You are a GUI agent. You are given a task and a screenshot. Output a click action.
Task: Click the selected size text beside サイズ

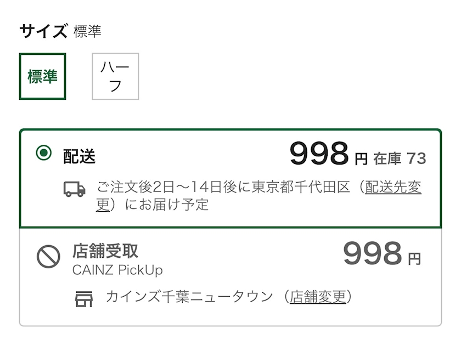(87, 31)
